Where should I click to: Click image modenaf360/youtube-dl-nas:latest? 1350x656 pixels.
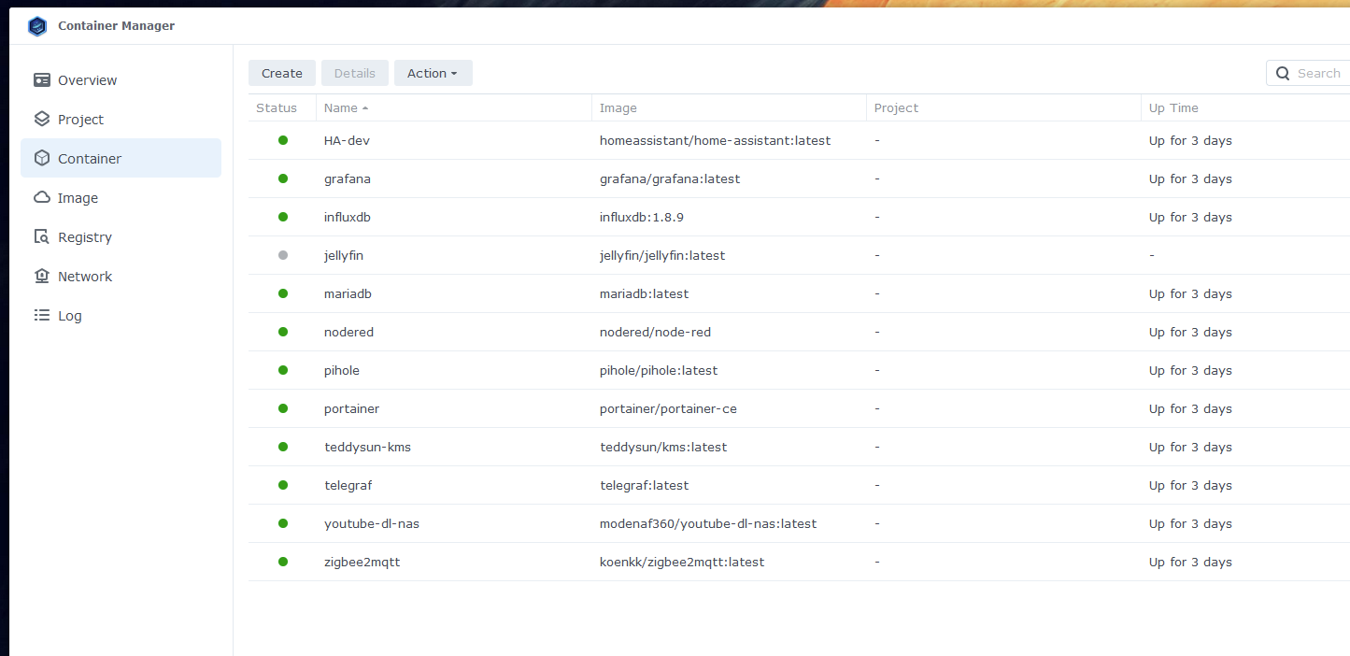[708, 523]
